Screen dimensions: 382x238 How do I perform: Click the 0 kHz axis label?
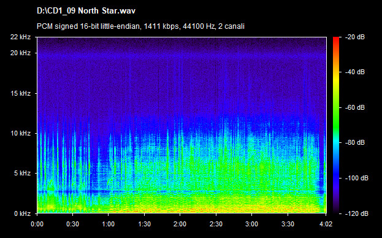(x=23, y=213)
